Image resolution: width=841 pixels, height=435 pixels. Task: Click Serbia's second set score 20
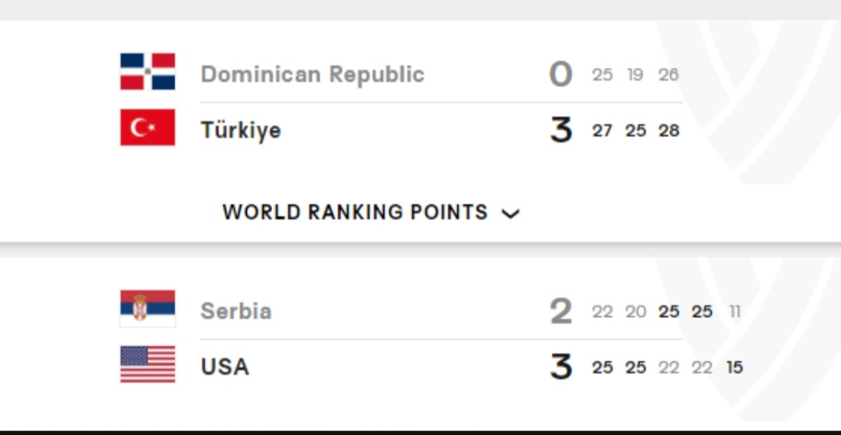pyautogui.click(x=635, y=312)
